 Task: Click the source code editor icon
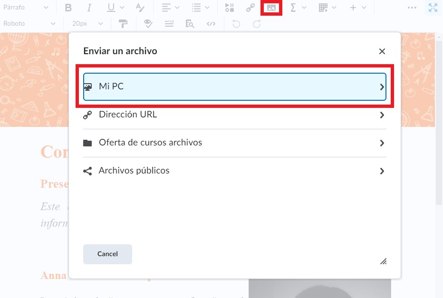[x=211, y=24]
